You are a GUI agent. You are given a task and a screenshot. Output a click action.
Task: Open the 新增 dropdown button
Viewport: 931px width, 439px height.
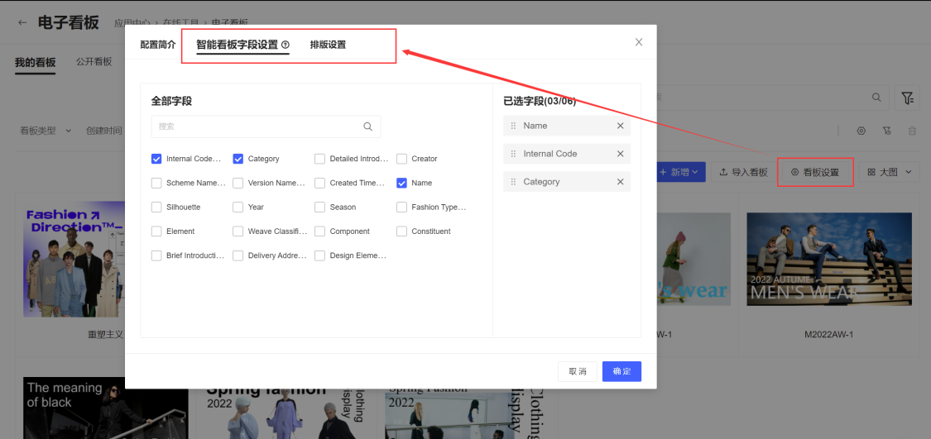[x=679, y=172]
